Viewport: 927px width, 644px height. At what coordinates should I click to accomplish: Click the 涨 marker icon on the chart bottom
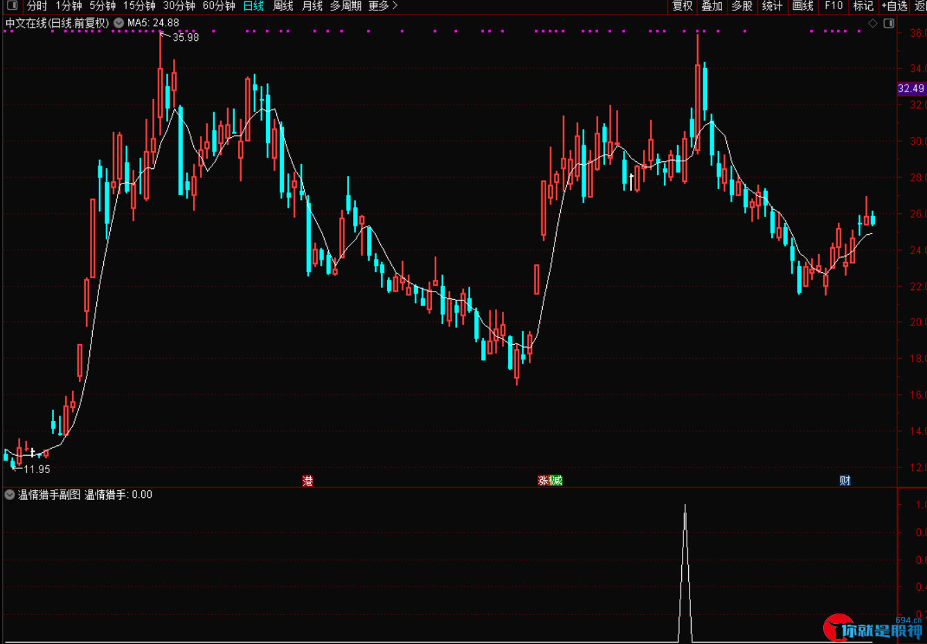543,481
